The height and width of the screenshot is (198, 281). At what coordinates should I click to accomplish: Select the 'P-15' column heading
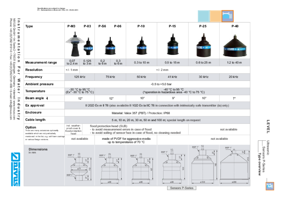pyautogui.click(x=172, y=26)
